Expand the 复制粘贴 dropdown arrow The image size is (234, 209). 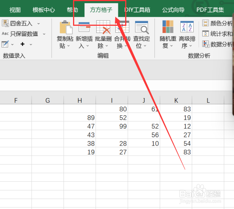[68, 46]
